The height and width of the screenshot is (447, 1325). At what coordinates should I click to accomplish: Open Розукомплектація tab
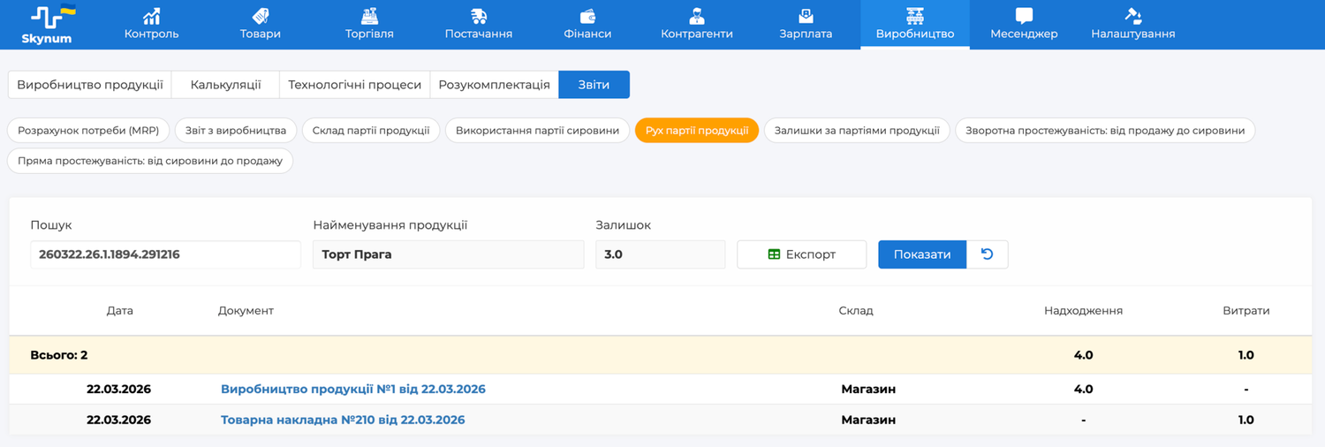click(494, 85)
